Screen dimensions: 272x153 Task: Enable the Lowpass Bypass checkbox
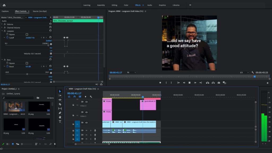coord(27,34)
